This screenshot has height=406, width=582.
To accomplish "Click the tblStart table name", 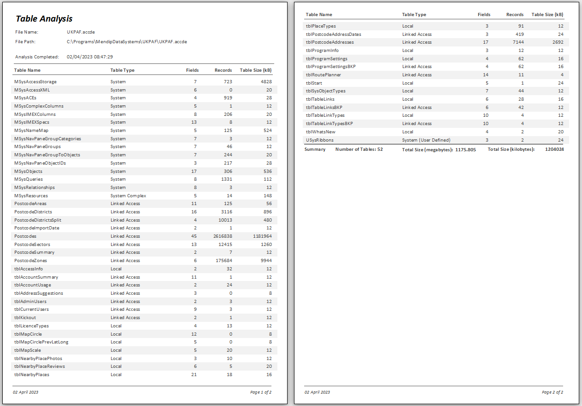I will point(314,83).
